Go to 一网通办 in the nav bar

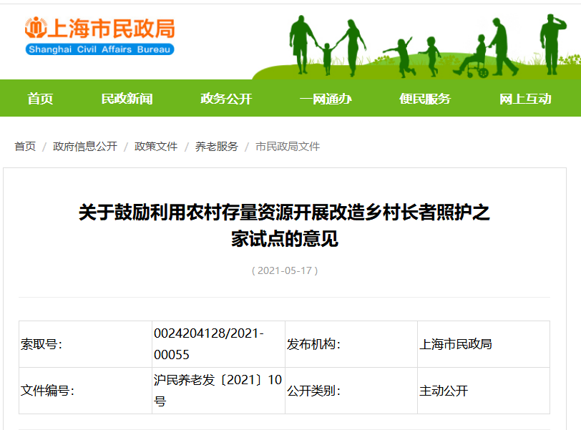coord(326,99)
